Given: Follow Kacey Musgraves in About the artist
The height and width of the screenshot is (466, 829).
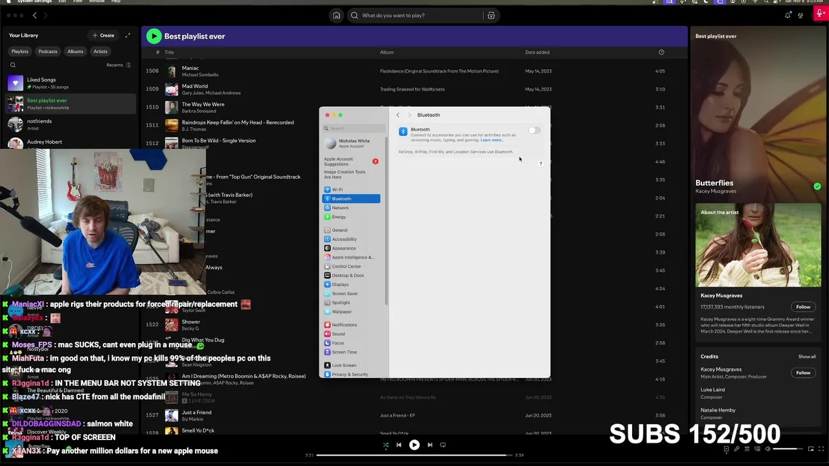Looking at the screenshot, I should [803, 307].
